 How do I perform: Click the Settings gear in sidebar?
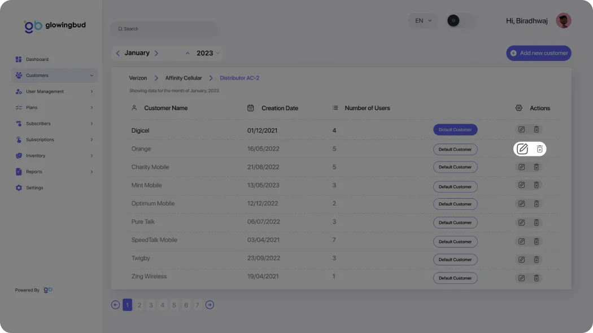coord(19,188)
